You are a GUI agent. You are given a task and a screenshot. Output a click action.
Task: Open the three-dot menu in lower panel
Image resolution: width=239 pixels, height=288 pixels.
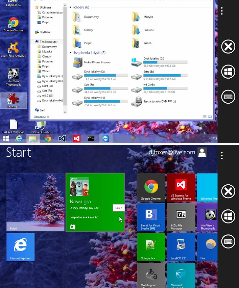click(222, 156)
